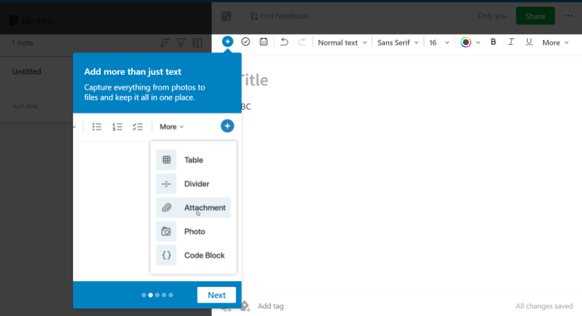582x316 pixels.
Task: Redo the last undone change
Action: (x=302, y=41)
